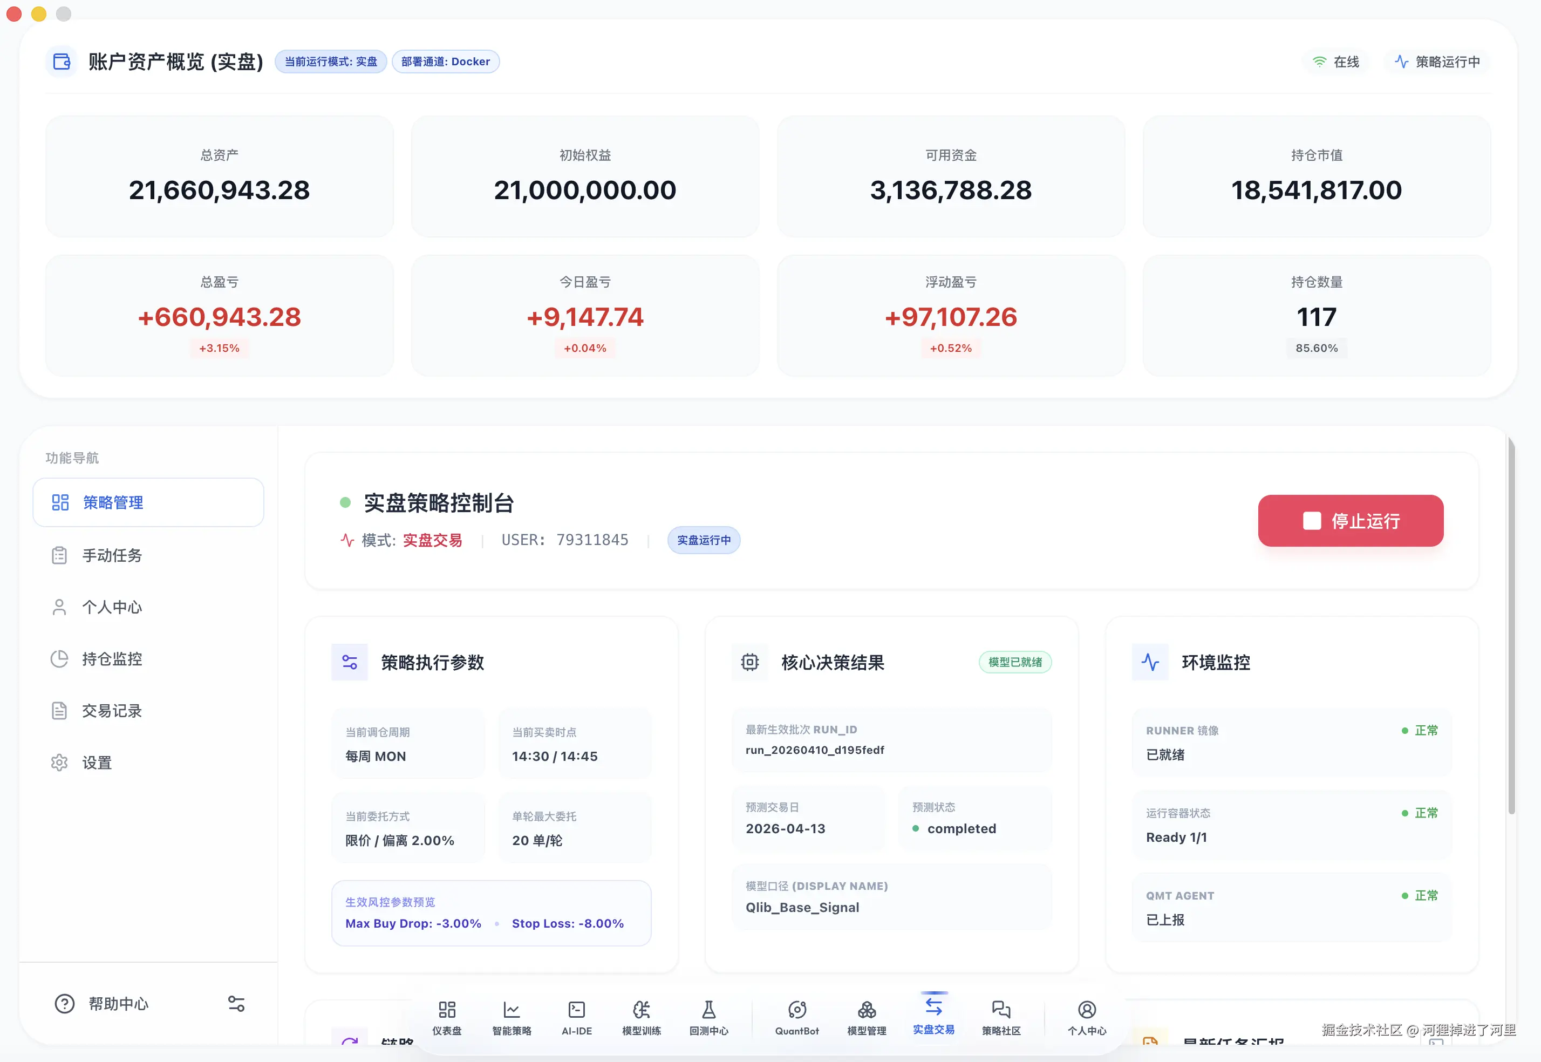Click the sliders icon beside 帮助中心

tap(236, 1003)
